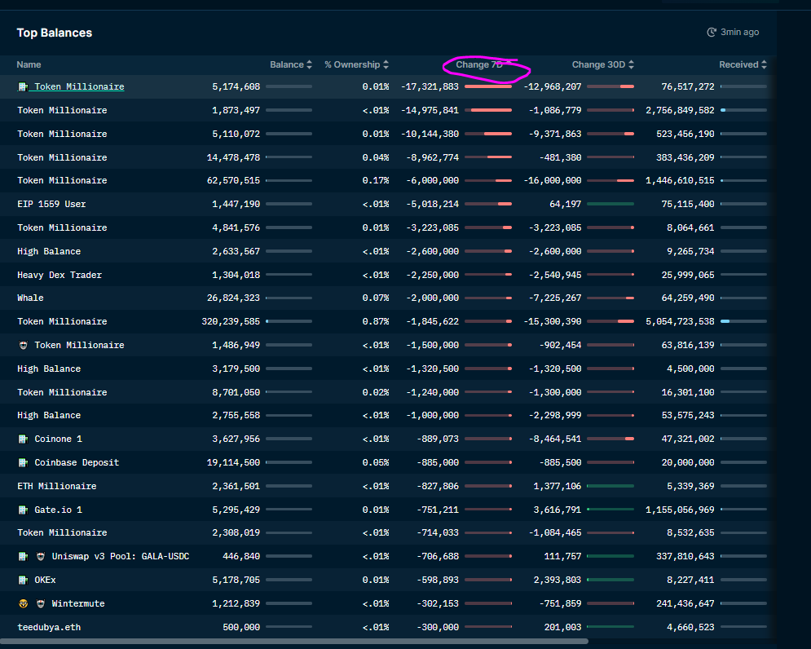The width and height of the screenshot is (811, 649).
Task: Click the refresh clock icon beside 3min ago
Action: [712, 32]
